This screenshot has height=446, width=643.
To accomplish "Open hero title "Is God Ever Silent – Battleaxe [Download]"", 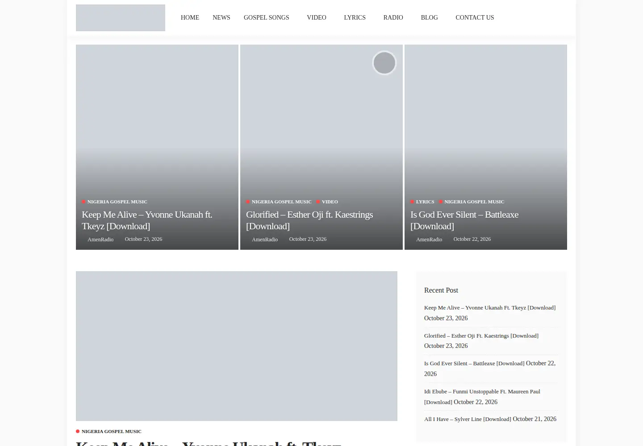I will [x=464, y=220].
